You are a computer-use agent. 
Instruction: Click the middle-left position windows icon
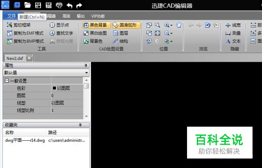click(149, 33)
